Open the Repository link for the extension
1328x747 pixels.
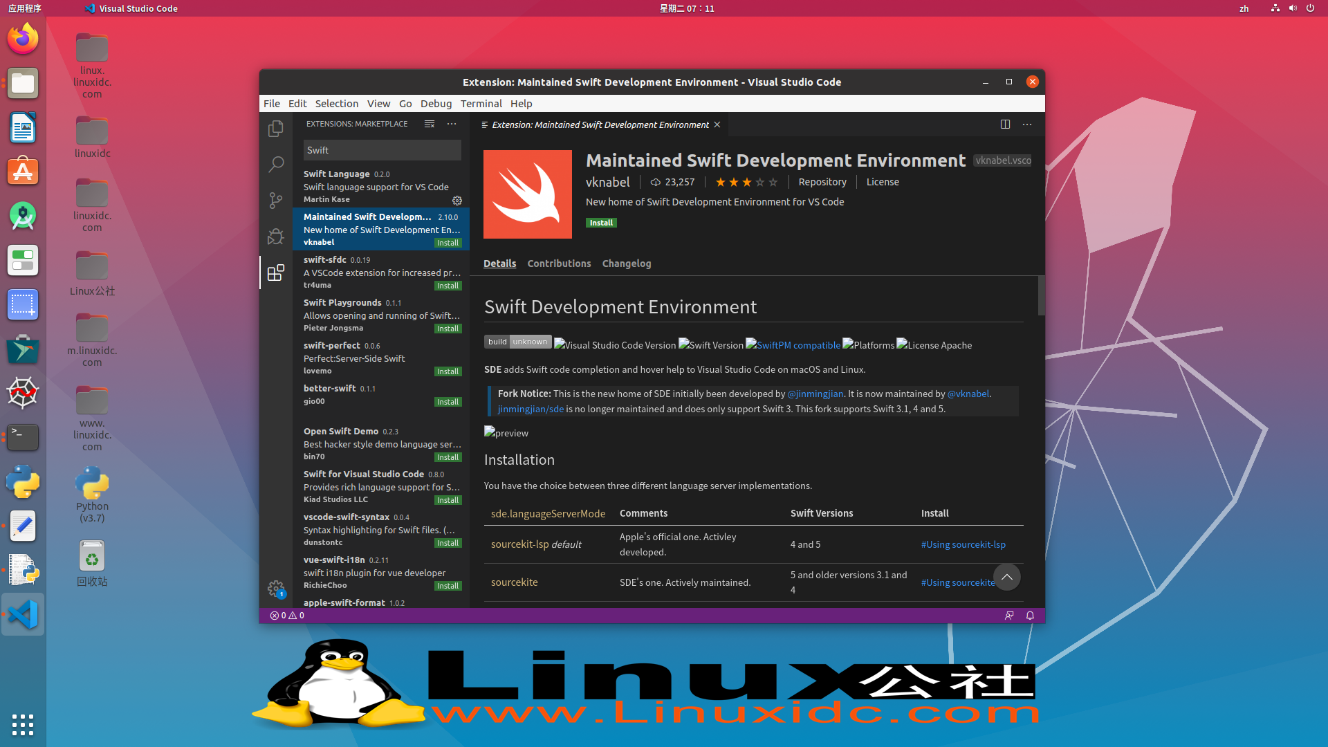[x=822, y=182]
